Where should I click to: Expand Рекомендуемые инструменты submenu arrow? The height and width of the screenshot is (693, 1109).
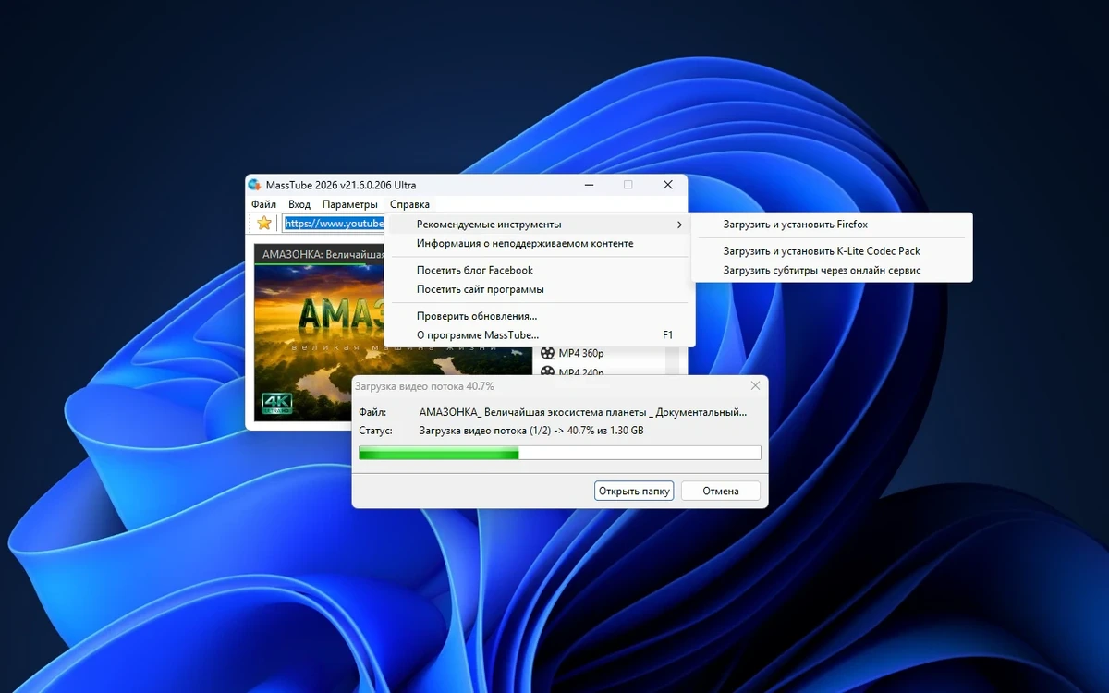click(x=679, y=225)
